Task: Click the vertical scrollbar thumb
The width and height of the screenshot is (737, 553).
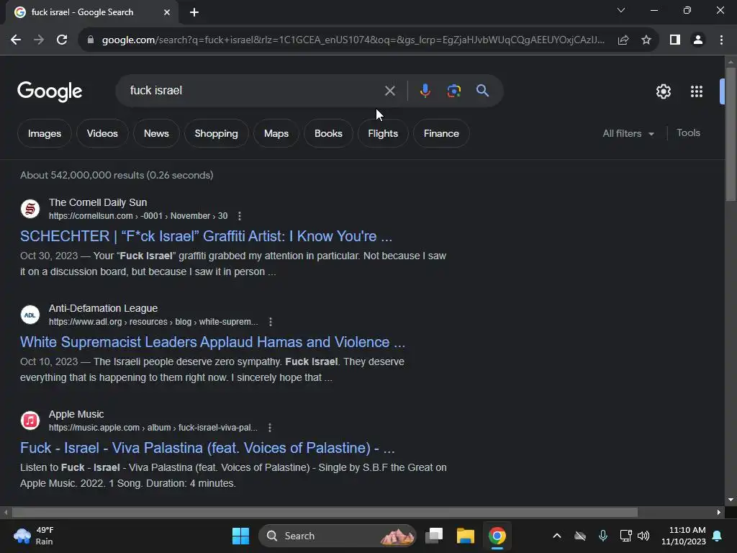Action: point(731,134)
